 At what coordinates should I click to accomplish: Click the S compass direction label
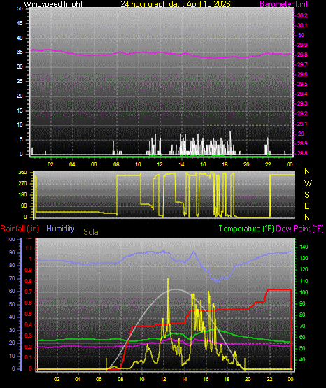(x=306, y=195)
